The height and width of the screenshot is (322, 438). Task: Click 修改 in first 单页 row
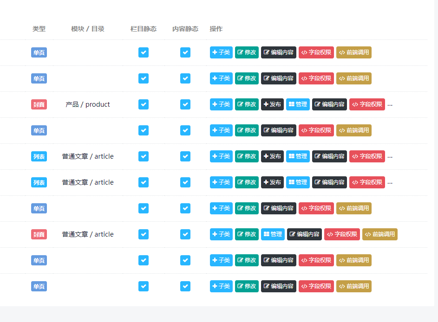pyautogui.click(x=247, y=52)
